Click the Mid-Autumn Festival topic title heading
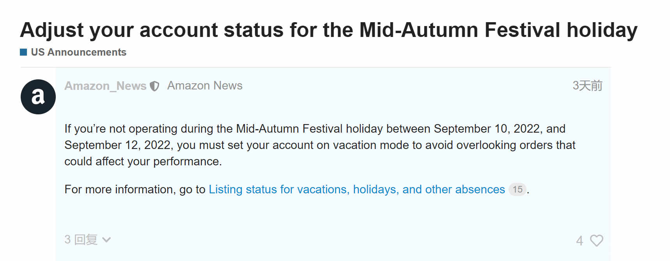Image resolution: width=670 pixels, height=261 pixels. click(x=329, y=30)
